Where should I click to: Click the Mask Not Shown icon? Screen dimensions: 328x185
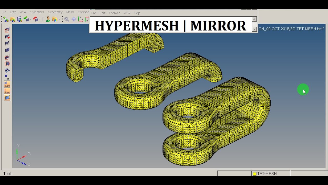[7, 57]
